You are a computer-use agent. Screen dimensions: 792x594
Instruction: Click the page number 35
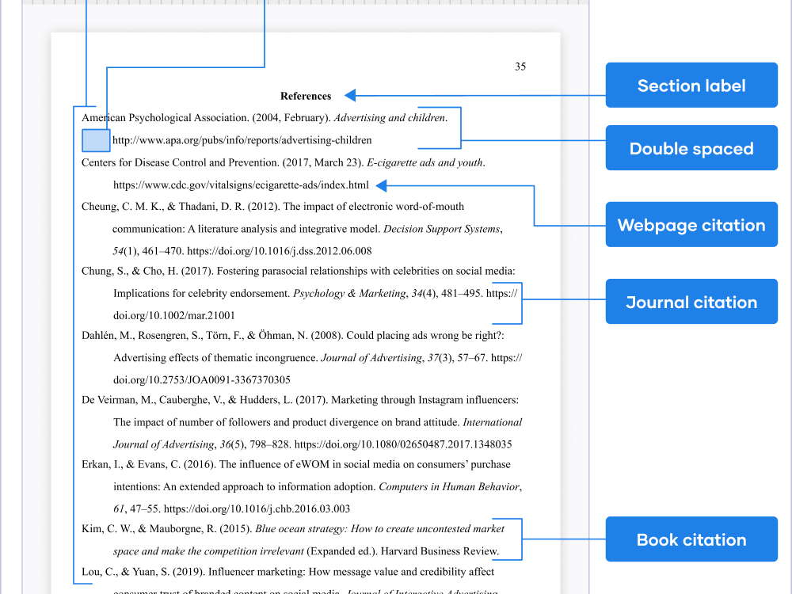[x=520, y=67]
